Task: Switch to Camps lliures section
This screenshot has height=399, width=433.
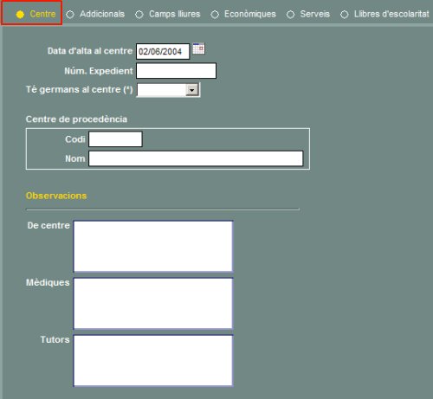Action: pos(139,15)
